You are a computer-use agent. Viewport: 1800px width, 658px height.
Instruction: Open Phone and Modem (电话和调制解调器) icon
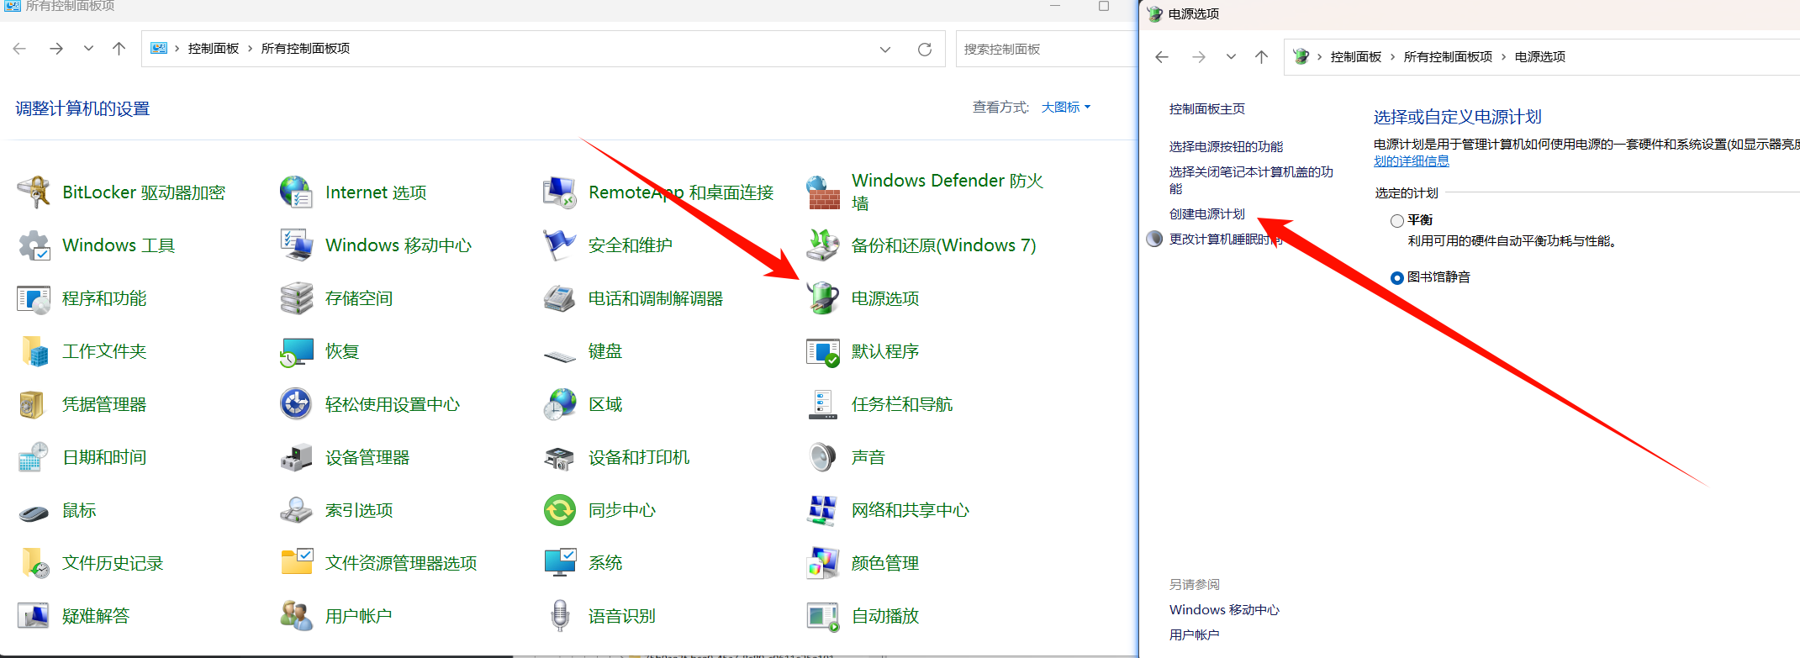tap(559, 298)
